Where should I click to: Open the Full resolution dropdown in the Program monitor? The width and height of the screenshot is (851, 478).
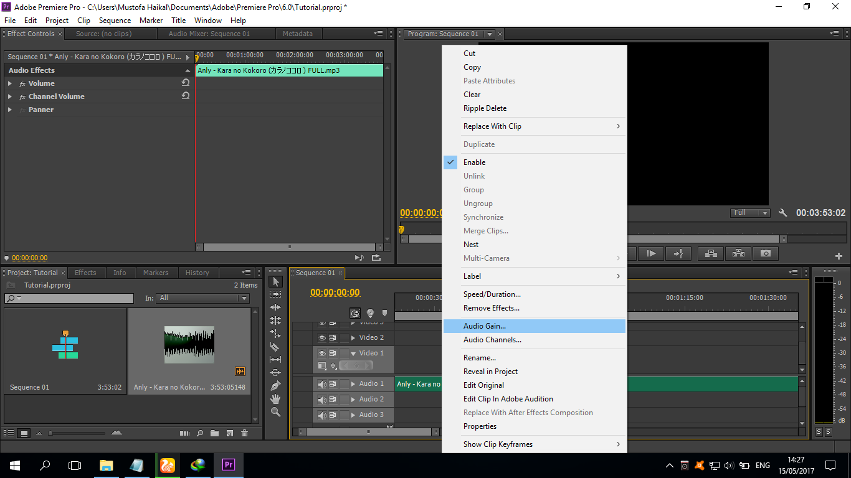point(749,212)
